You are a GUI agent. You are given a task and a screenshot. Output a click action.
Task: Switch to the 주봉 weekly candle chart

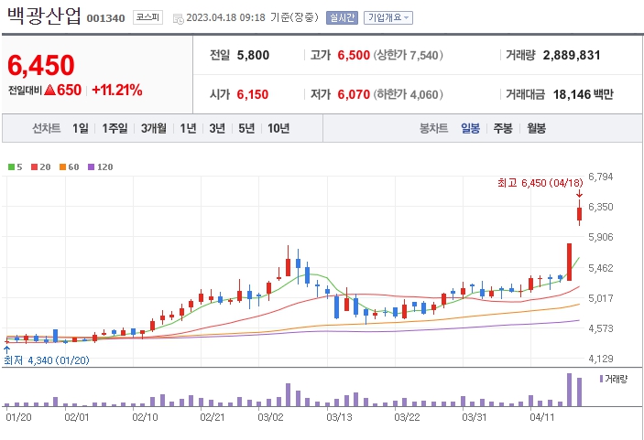503,128
